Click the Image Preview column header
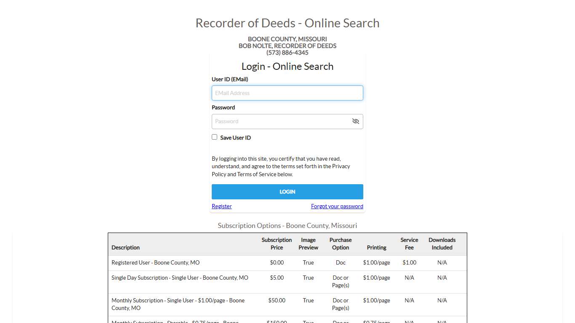The image size is (575, 323). 308,244
